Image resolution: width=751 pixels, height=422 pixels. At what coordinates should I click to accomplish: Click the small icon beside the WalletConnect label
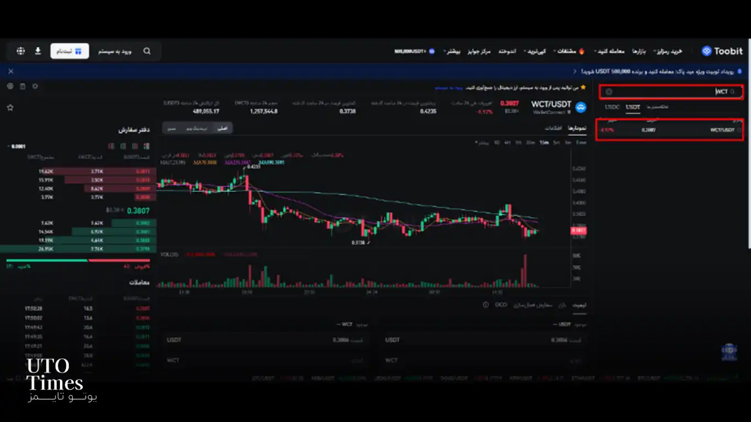tap(569, 112)
